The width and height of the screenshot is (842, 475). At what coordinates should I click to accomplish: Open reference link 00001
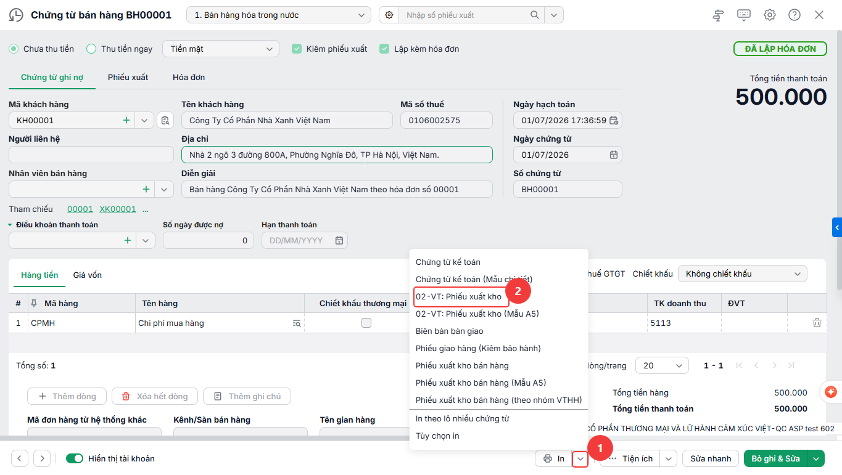(x=80, y=209)
